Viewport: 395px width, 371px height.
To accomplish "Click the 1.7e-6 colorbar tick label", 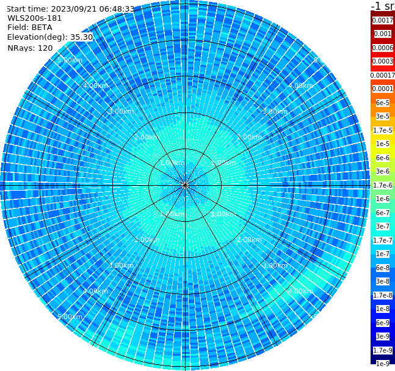I will [x=383, y=185].
